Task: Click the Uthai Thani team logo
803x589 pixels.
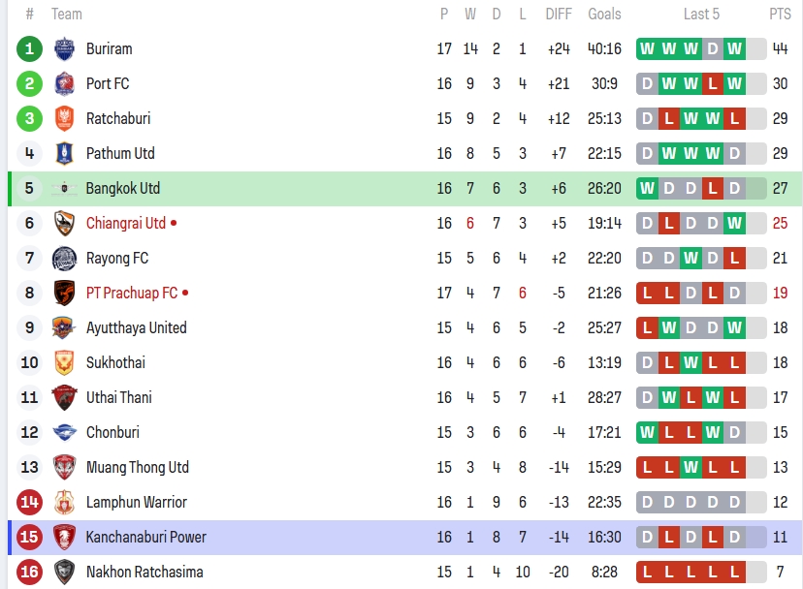Action: click(x=64, y=397)
